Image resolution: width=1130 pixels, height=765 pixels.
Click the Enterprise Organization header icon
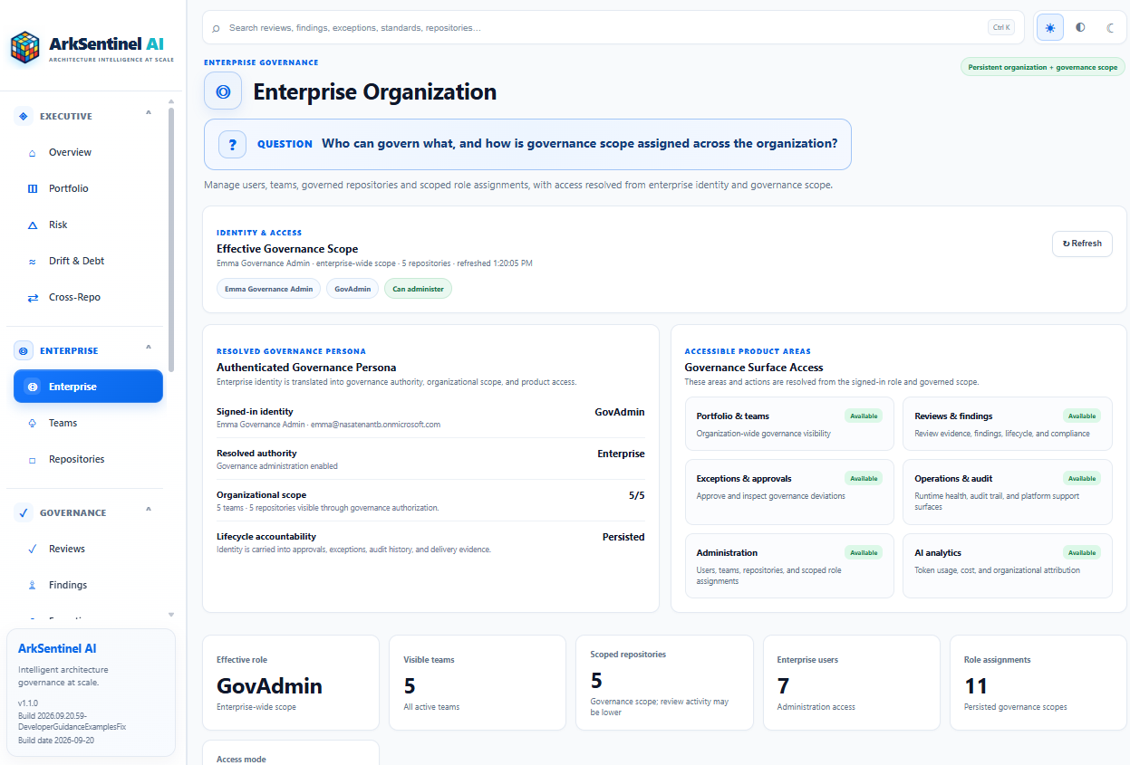coord(223,91)
